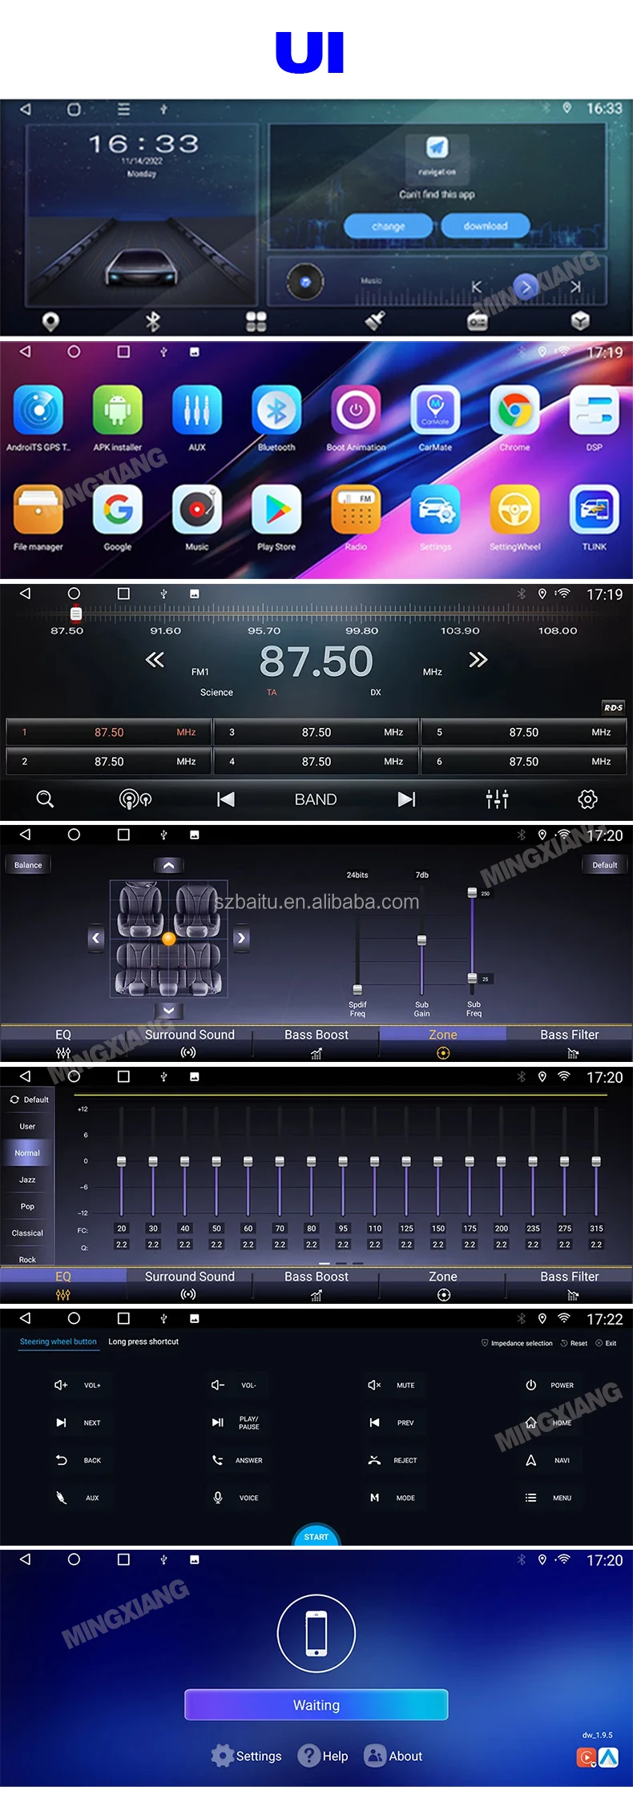Image resolution: width=633 pixels, height=1802 pixels.
Task: Toggle the RDS button on the radio screen
Action: pyautogui.click(x=613, y=707)
